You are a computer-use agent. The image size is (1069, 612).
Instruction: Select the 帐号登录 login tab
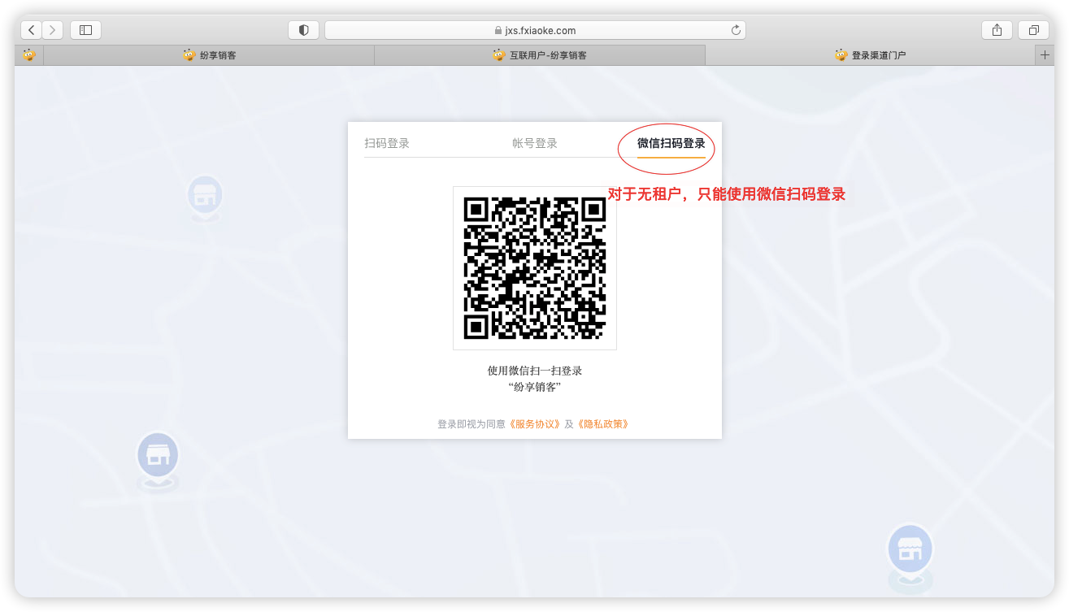point(535,144)
